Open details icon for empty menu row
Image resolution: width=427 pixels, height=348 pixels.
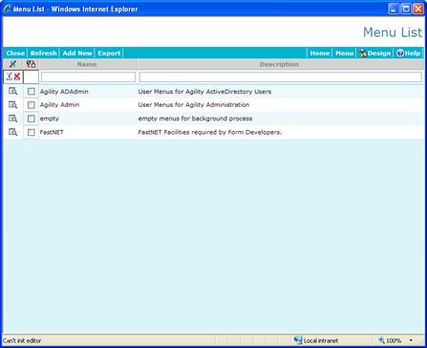click(12, 119)
